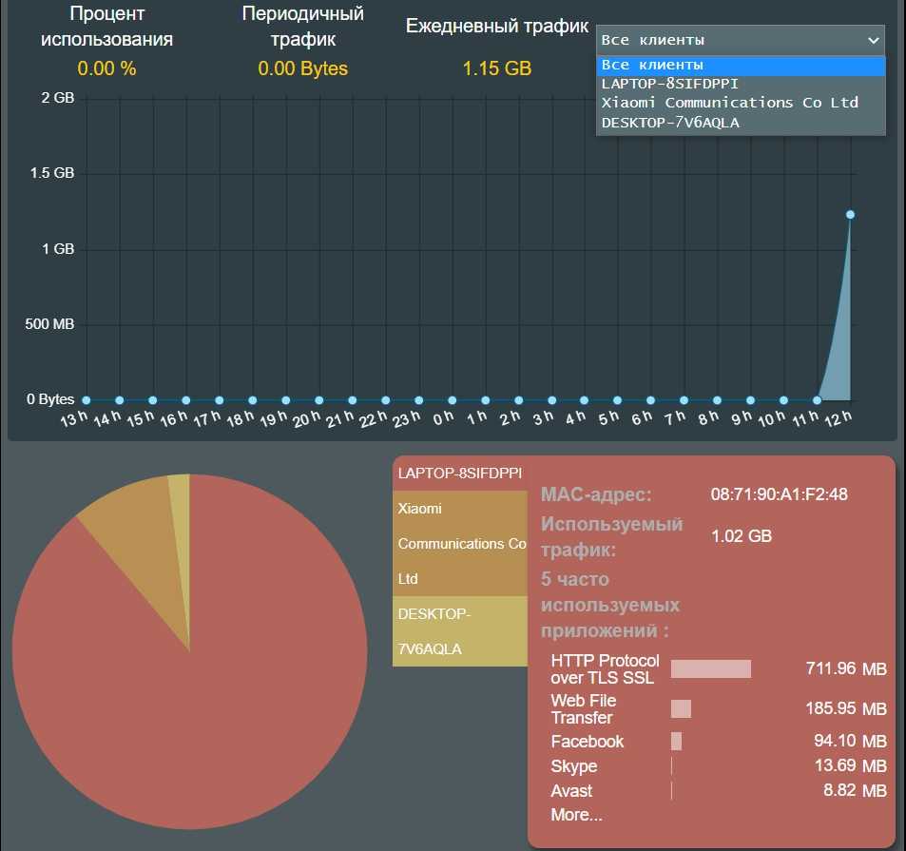Click the HTTP Protocol over TLS SSL bar

(x=710, y=669)
